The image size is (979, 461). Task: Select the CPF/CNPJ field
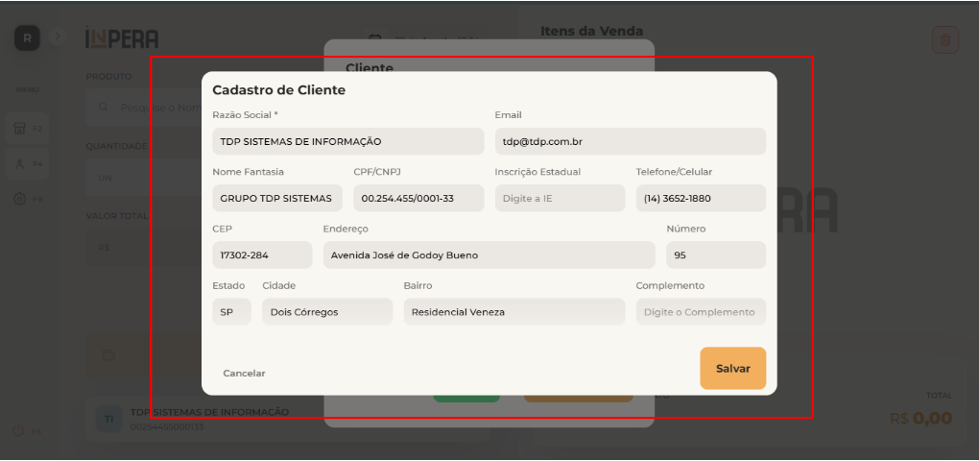[418, 198]
